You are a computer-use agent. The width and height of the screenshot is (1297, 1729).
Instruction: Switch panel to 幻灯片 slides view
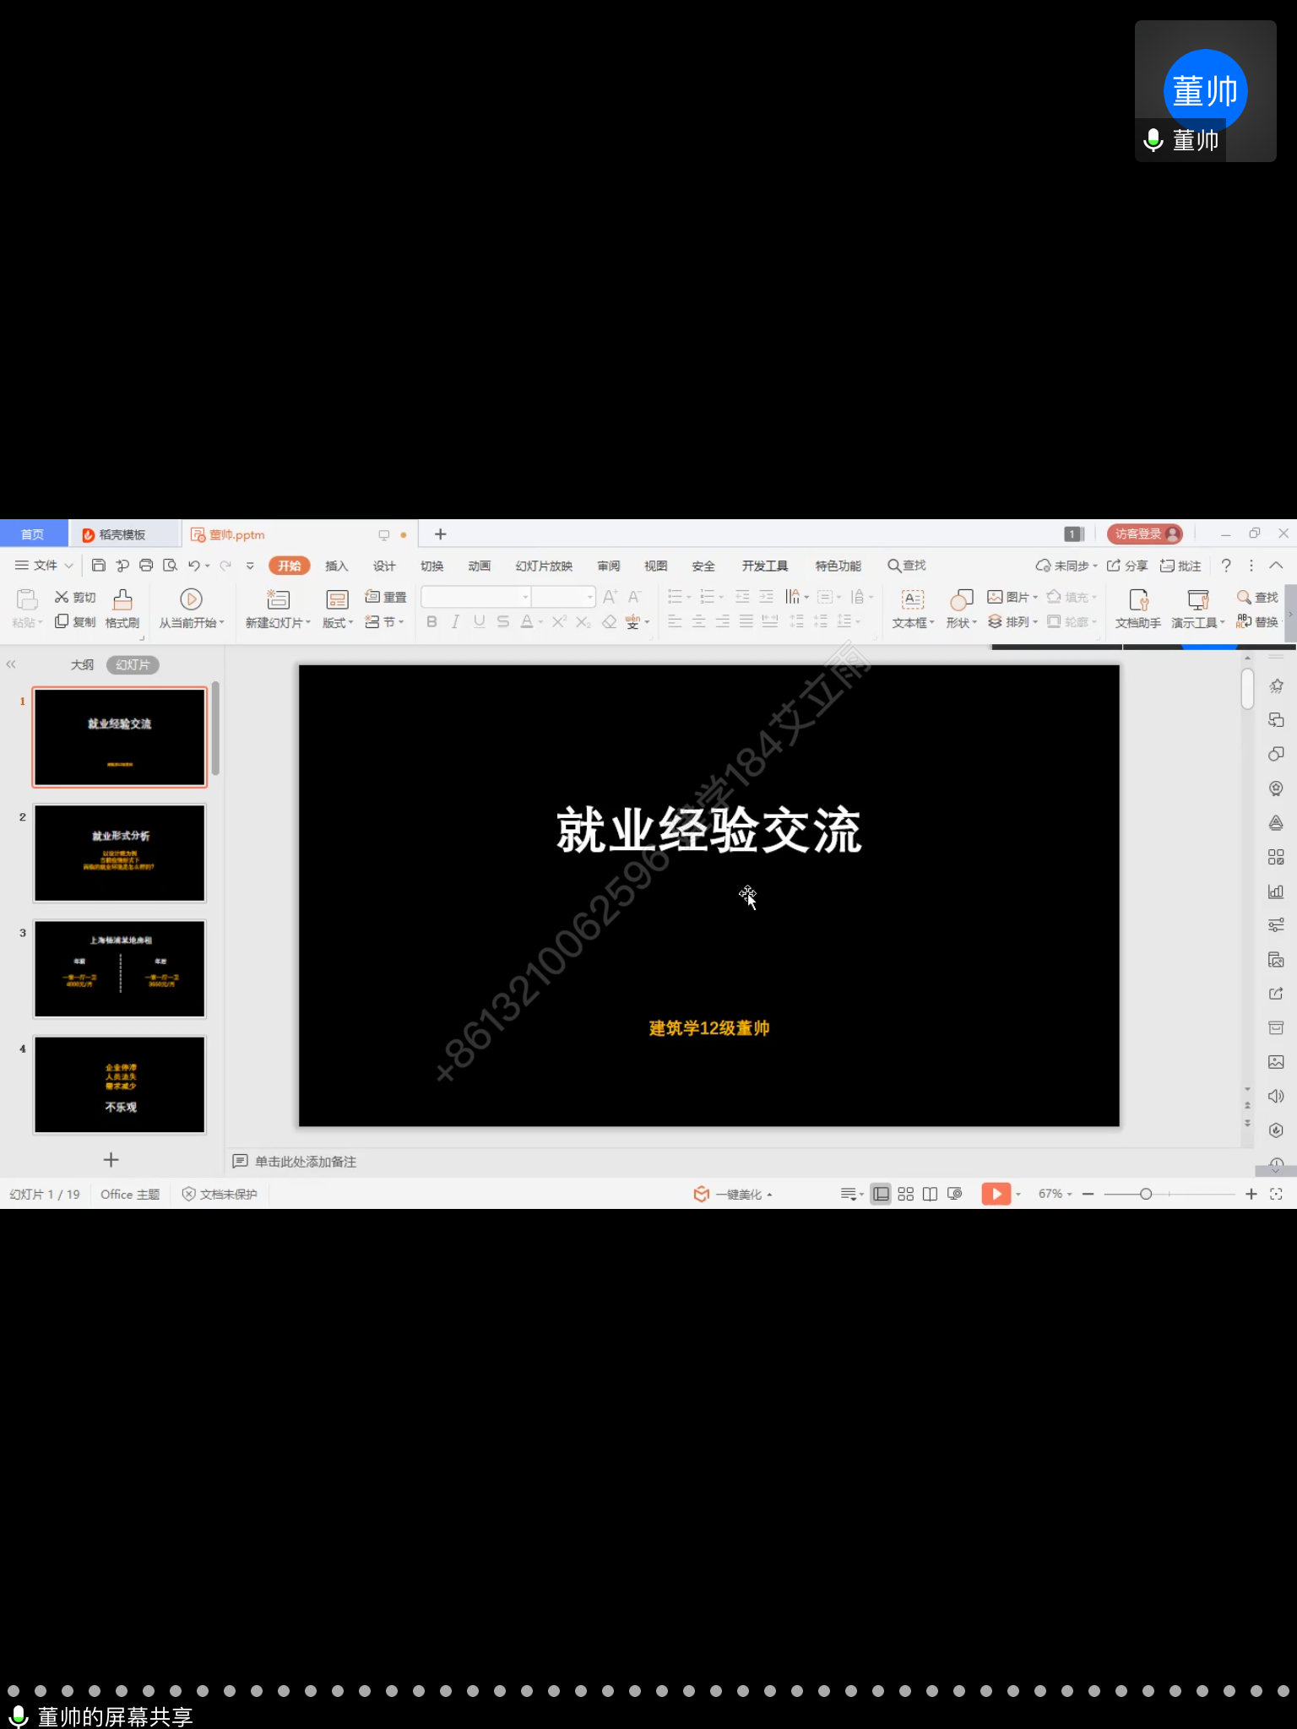point(133,665)
